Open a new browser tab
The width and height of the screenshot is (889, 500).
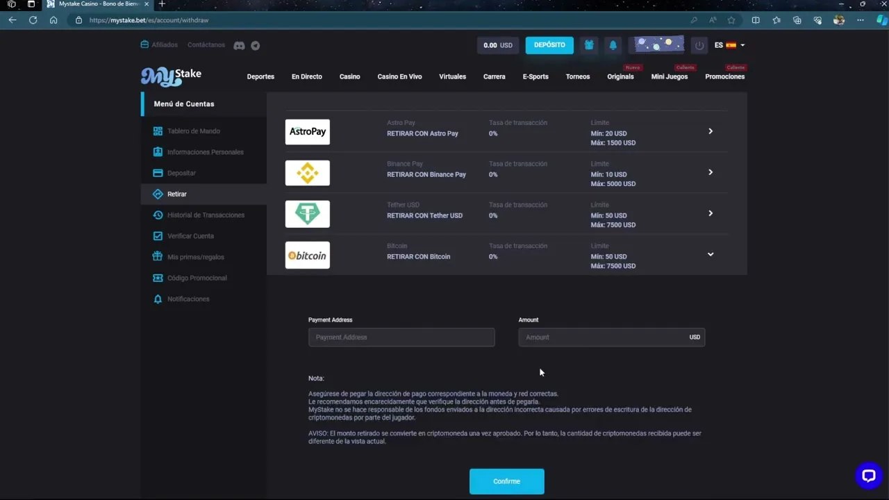click(162, 4)
